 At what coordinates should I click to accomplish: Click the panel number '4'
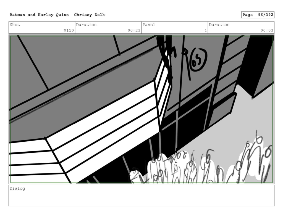coord(205,30)
